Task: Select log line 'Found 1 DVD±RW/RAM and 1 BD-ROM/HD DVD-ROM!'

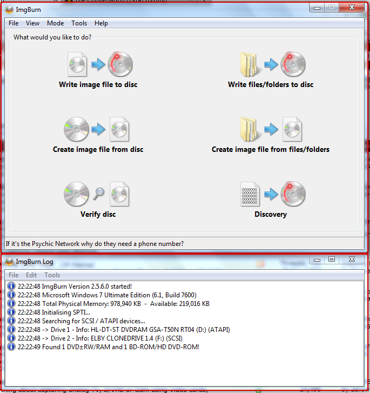Action: tap(109, 347)
